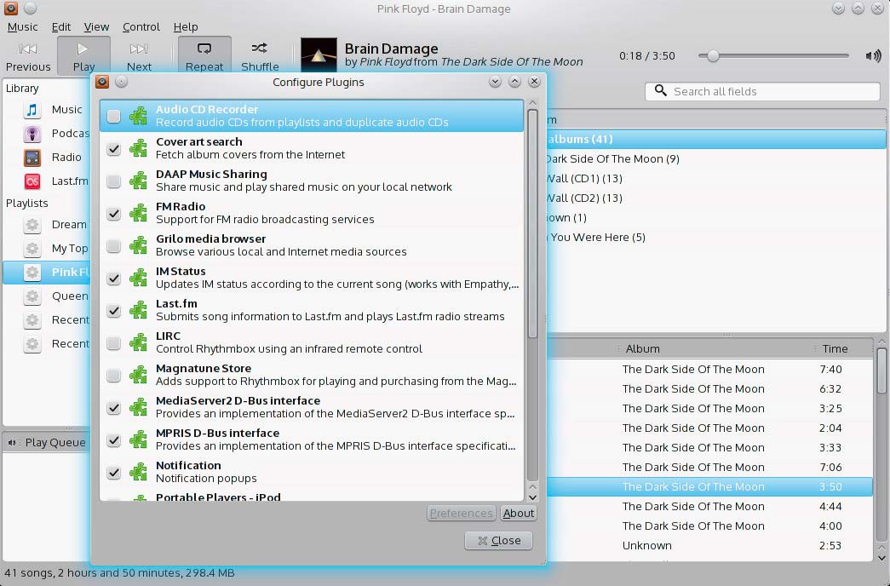890x586 pixels.
Task: Click the DAAP Music Sharing puzzle icon
Action: [138, 181]
